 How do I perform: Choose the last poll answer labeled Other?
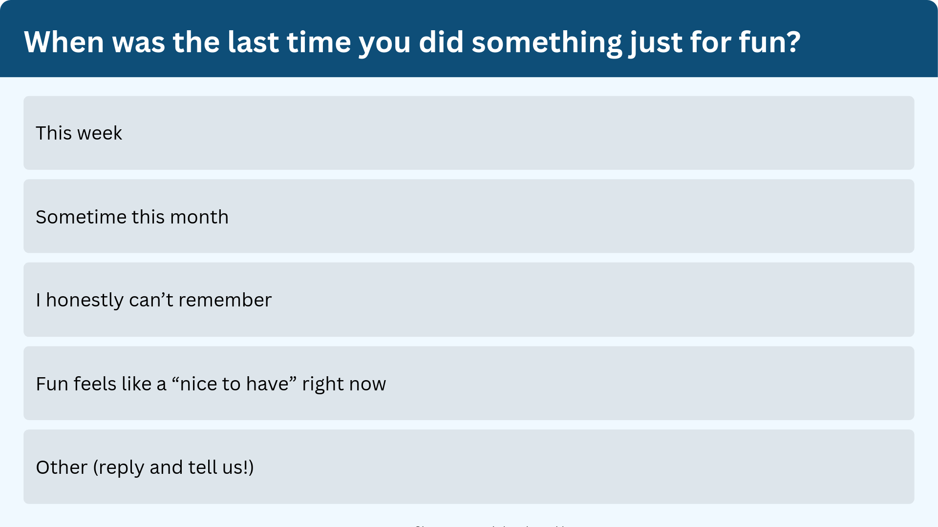[469, 466]
